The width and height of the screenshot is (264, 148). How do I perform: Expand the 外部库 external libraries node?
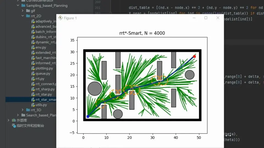point(9,120)
